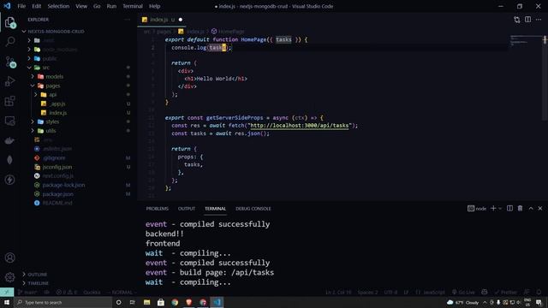Click the errors and warnings counter
Screen dimensions: 548x308
click(67, 293)
